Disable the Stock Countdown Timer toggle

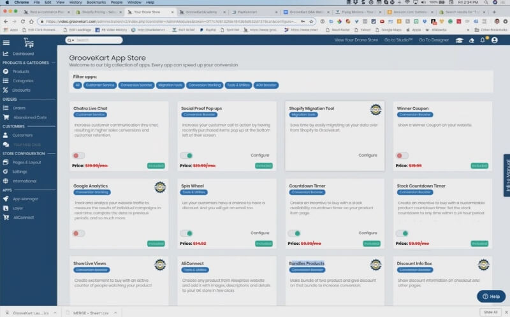coord(402,233)
